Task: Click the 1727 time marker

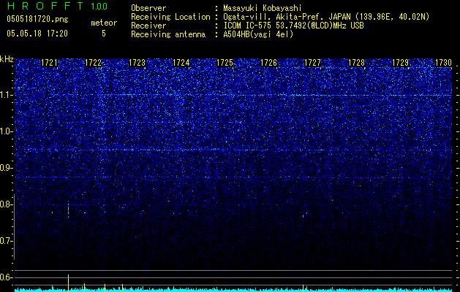Action: [x=313, y=63]
